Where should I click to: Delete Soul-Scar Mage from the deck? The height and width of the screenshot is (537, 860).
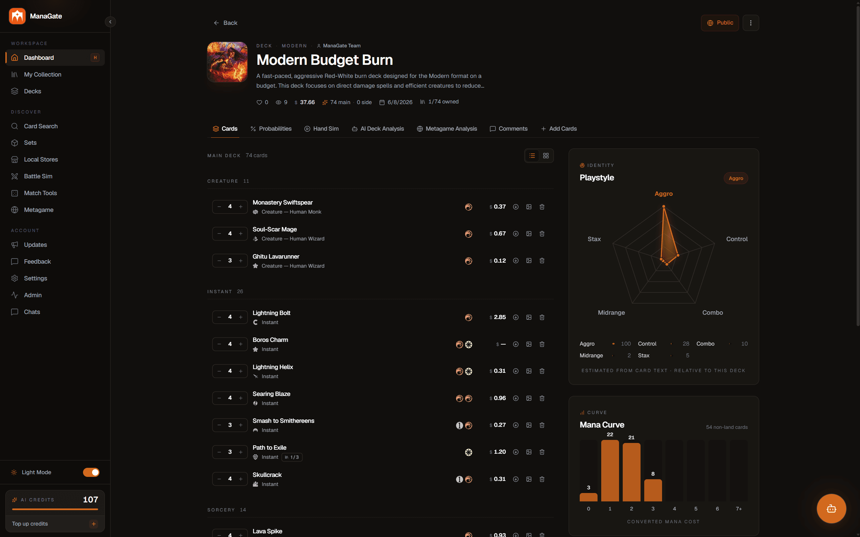[x=542, y=234]
